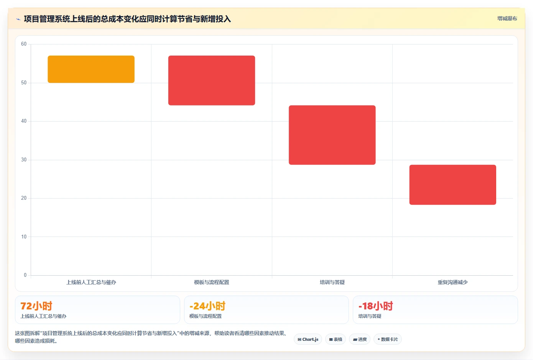Open the -18小时 data card

[x=435, y=310]
